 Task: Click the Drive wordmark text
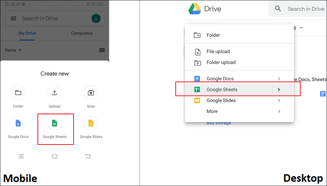(213, 9)
